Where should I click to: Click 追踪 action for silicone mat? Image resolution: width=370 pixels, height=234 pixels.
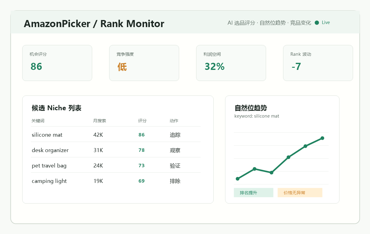175,135
